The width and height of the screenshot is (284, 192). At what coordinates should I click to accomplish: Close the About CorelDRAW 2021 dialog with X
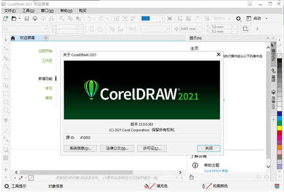pos(219,54)
